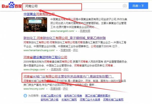
Task: Click the 为您推荐 paw icon
Action: (x=25, y=96)
